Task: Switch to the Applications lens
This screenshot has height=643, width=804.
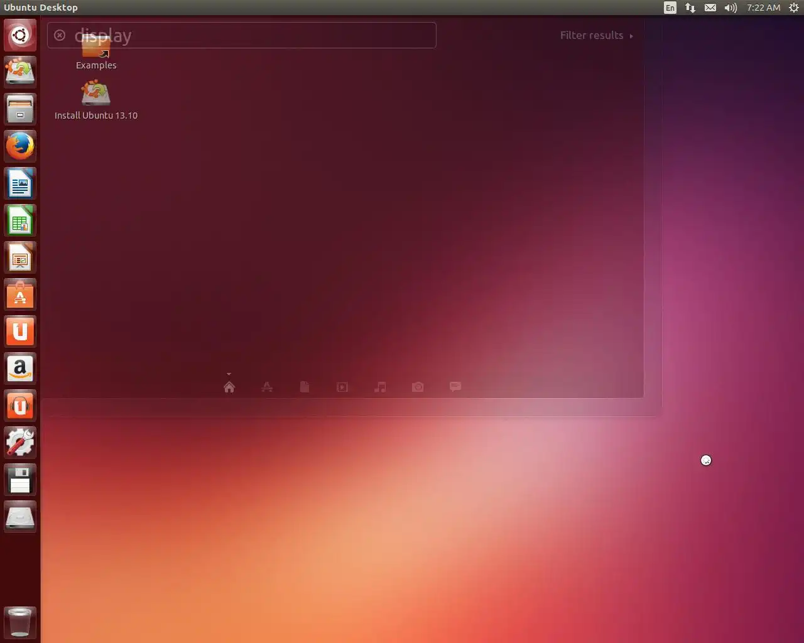Action: 267,387
